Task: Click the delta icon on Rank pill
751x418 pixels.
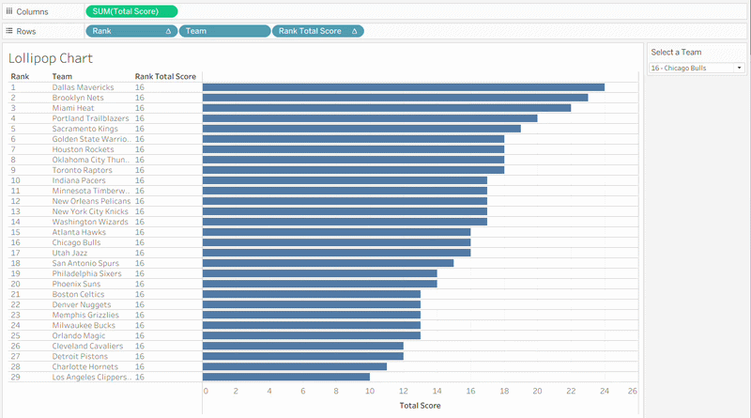Action: (168, 31)
